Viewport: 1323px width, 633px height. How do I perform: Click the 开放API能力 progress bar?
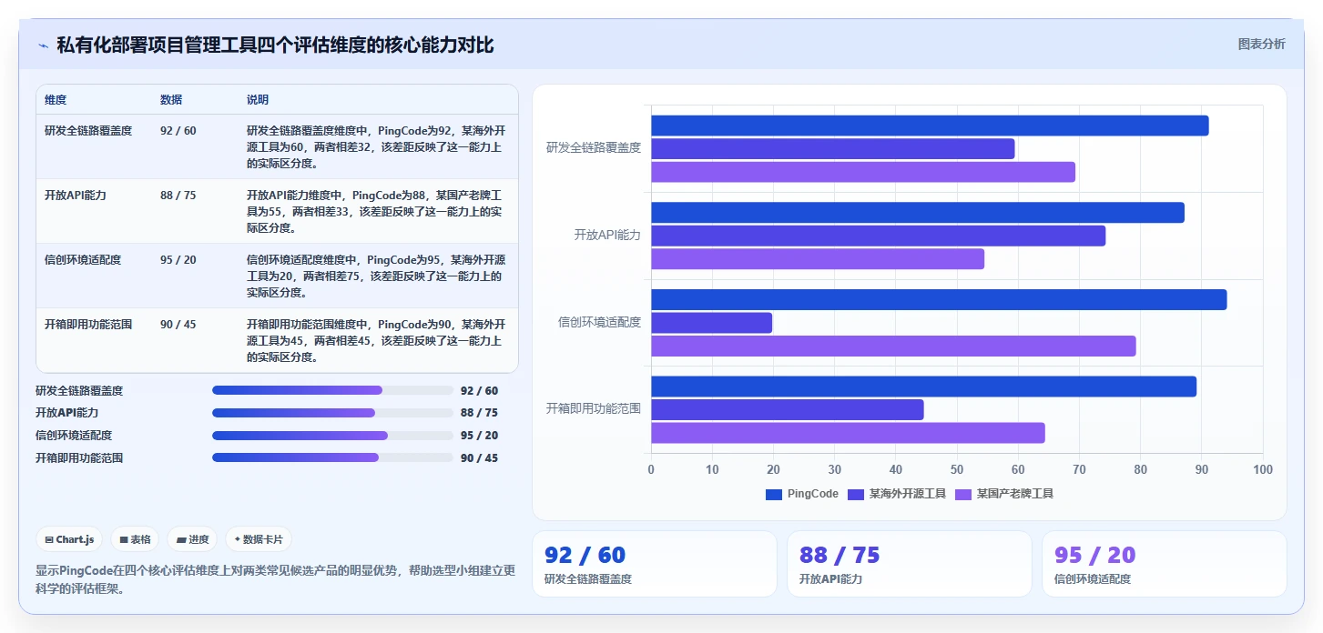point(332,413)
